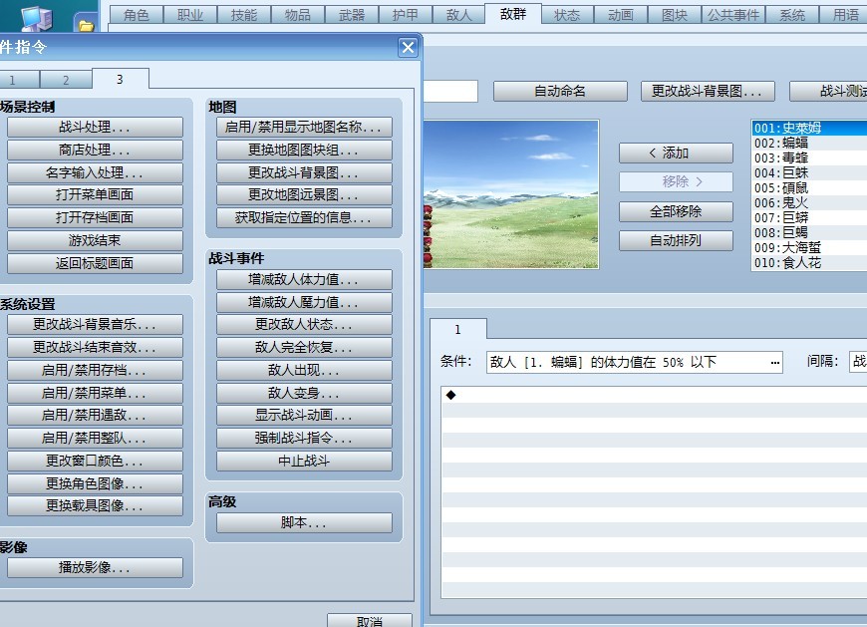Click 更改窗口颜色 button

pyautogui.click(x=95, y=461)
